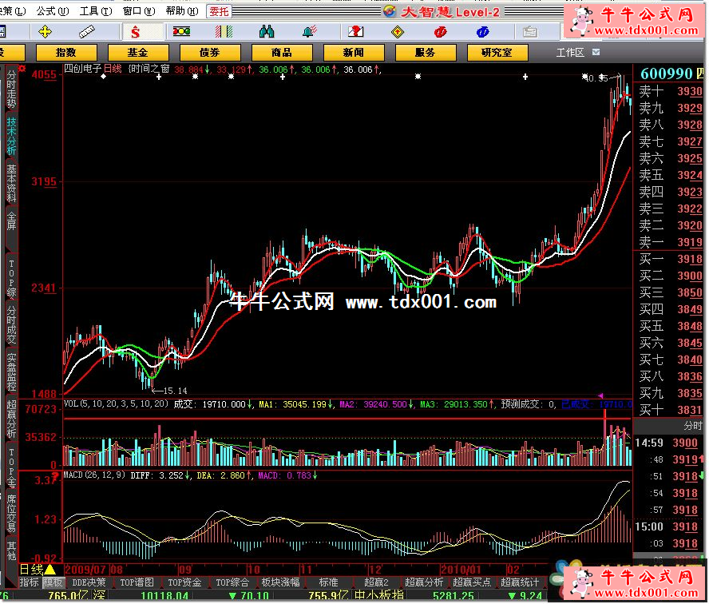Open the 基本资料 side panel tab

(11, 183)
